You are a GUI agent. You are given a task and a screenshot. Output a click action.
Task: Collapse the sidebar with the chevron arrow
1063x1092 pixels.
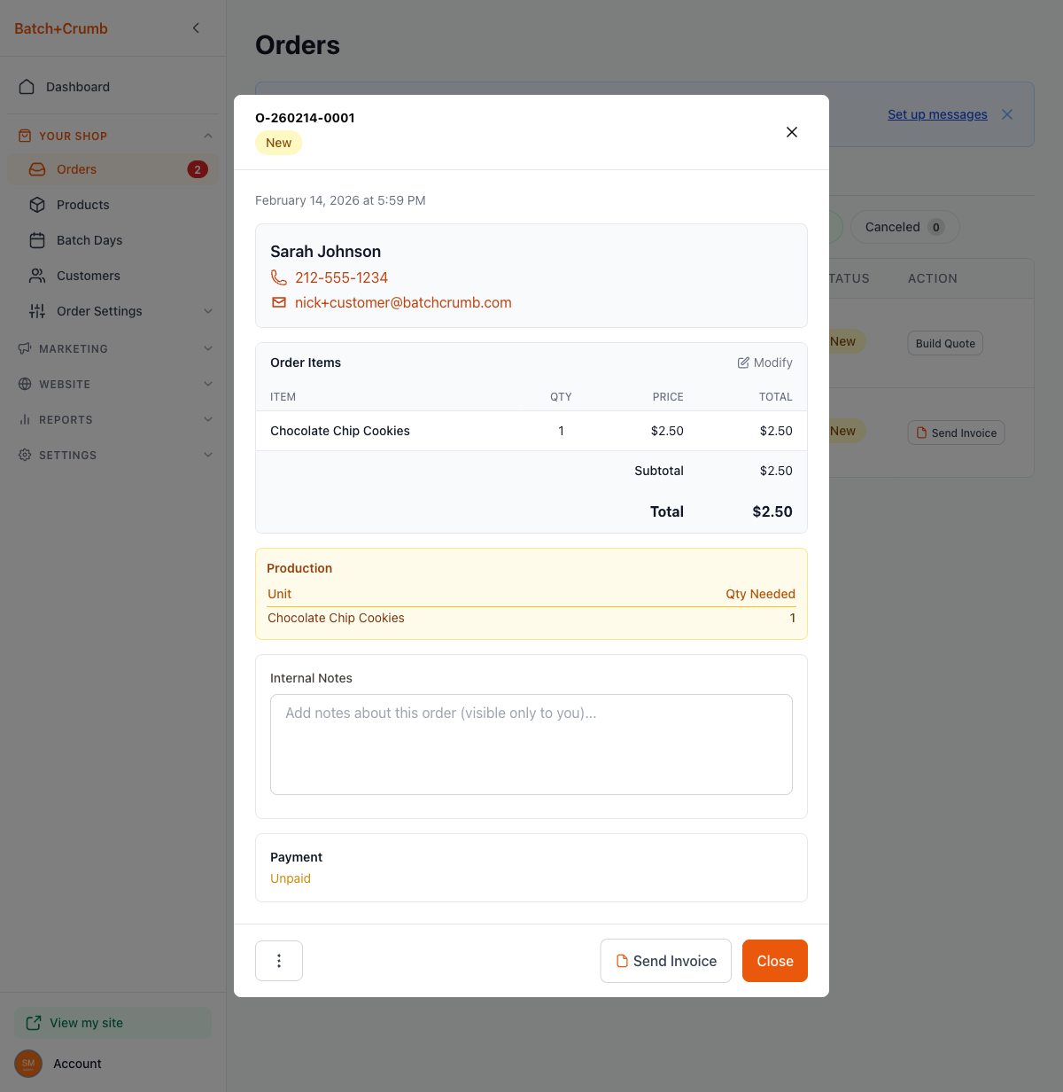(196, 28)
